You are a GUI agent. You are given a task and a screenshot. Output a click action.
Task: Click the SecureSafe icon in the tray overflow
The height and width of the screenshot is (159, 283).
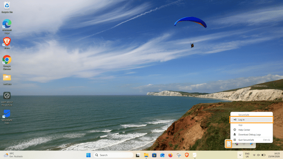point(229,144)
